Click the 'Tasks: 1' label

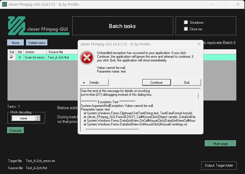coord(13,107)
